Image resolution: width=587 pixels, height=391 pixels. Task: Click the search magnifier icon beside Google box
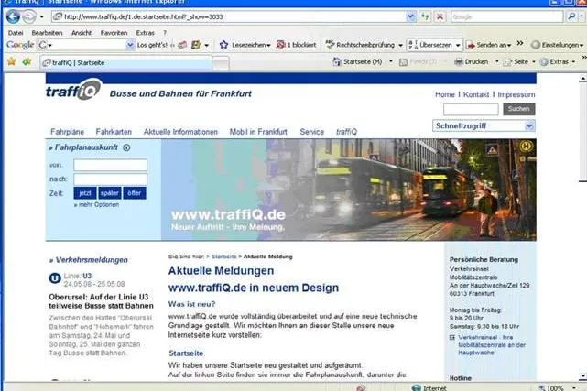coord(571,16)
